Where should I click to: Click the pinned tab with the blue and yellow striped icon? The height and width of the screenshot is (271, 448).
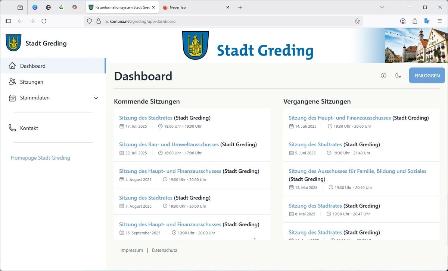pyautogui.click(x=61, y=7)
